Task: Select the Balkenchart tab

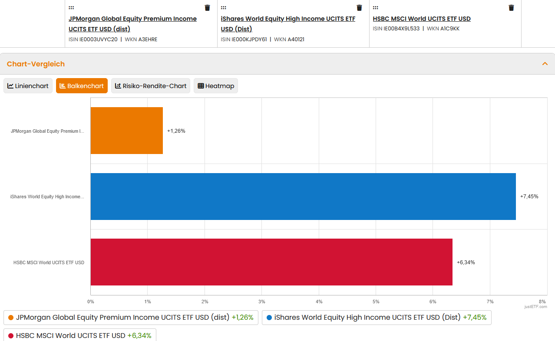Action: [x=82, y=86]
